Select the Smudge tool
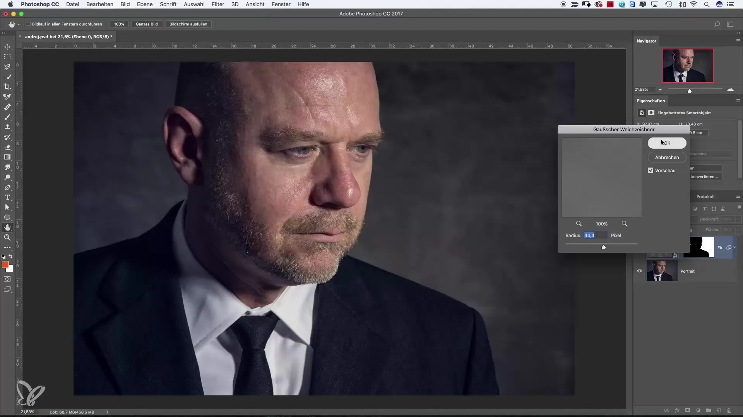 pos(7,167)
